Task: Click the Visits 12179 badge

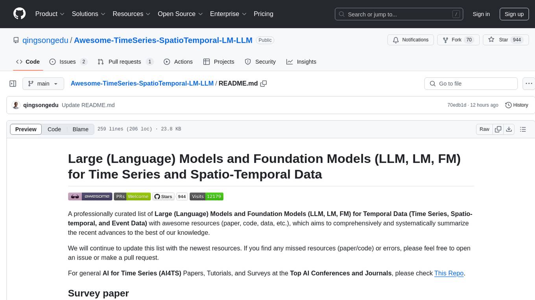Action: pyautogui.click(x=207, y=196)
